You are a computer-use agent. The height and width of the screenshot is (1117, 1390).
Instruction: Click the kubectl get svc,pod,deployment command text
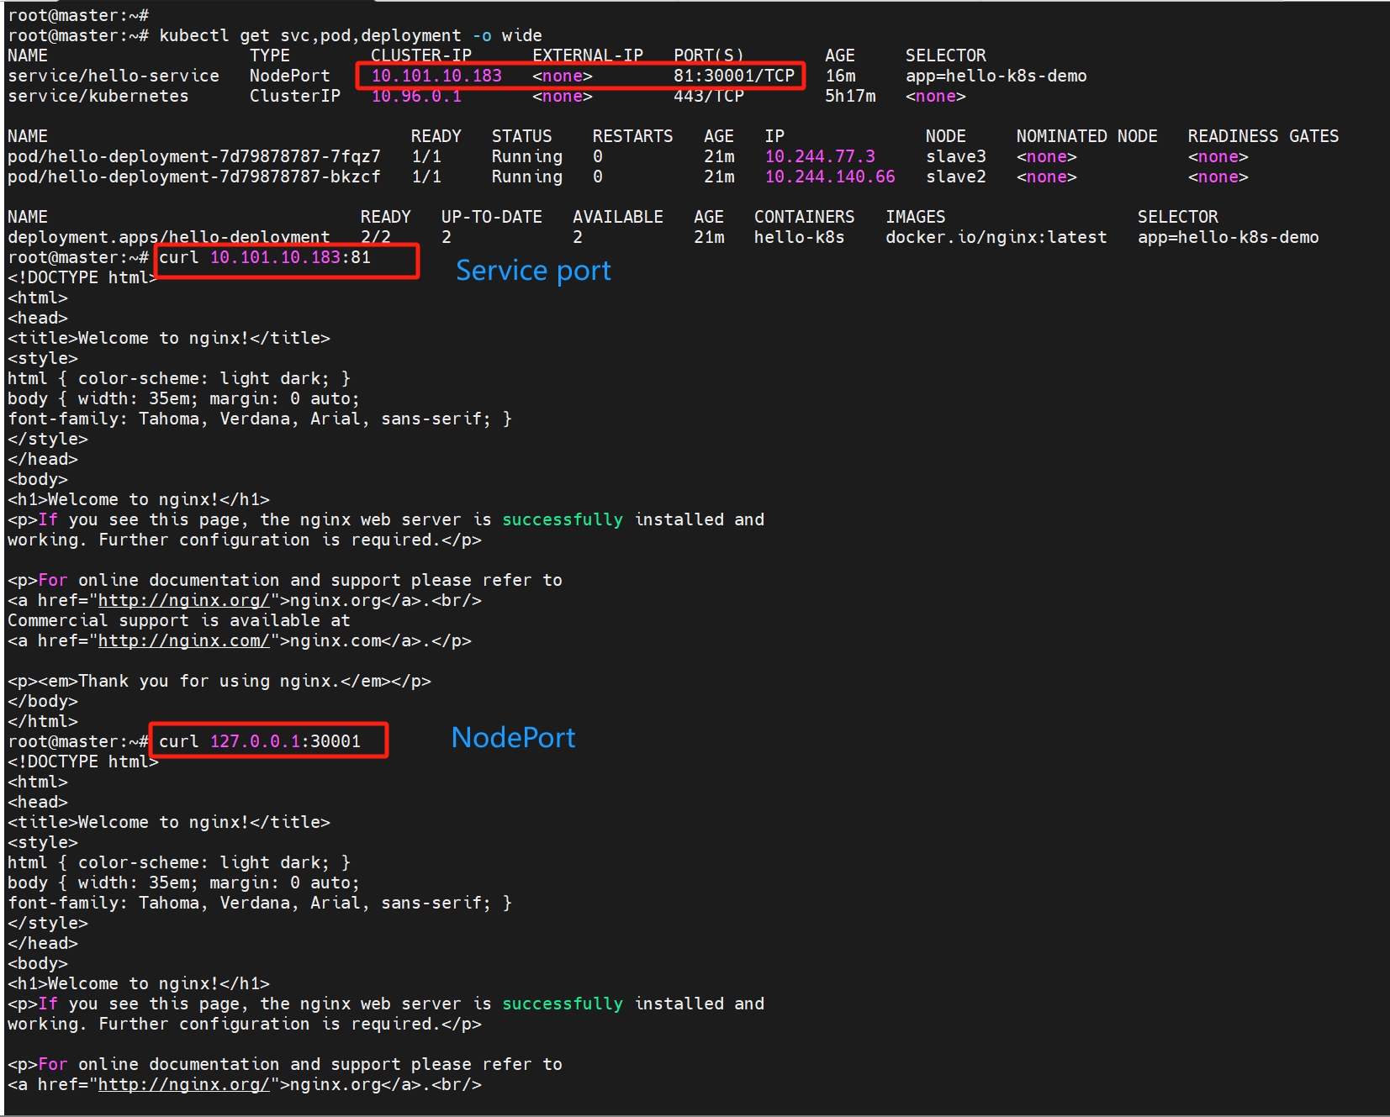pos(350,35)
